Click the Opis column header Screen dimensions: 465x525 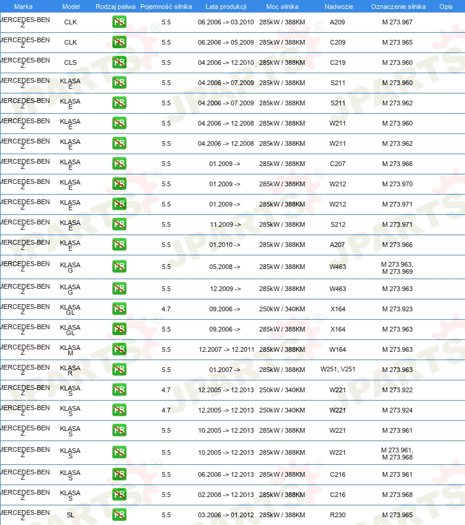click(446, 7)
